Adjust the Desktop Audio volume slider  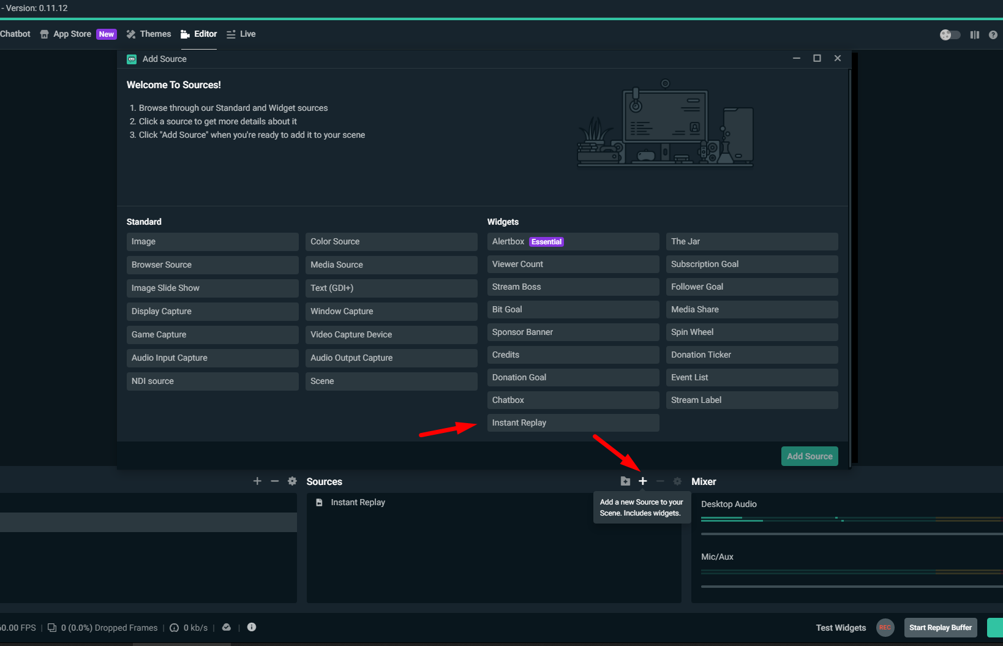click(x=852, y=534)
